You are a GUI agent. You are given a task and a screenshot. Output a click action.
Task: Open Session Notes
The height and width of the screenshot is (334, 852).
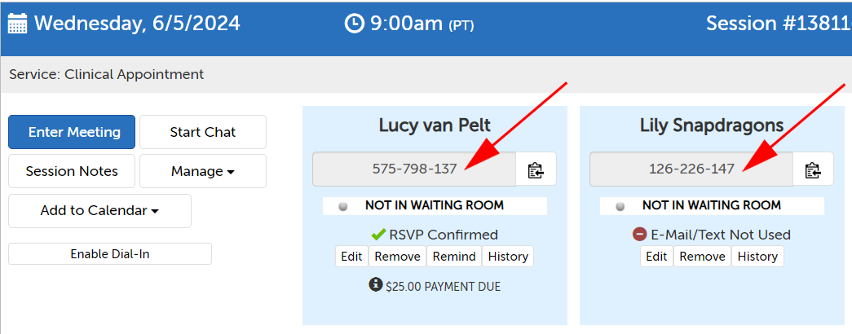coord(72,171)
